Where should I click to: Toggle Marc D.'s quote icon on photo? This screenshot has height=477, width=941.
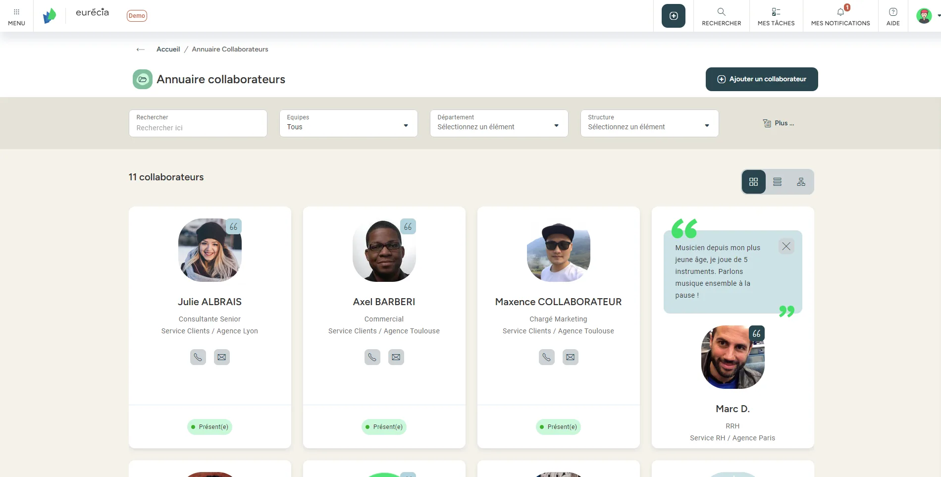click(x=757, y=333)
